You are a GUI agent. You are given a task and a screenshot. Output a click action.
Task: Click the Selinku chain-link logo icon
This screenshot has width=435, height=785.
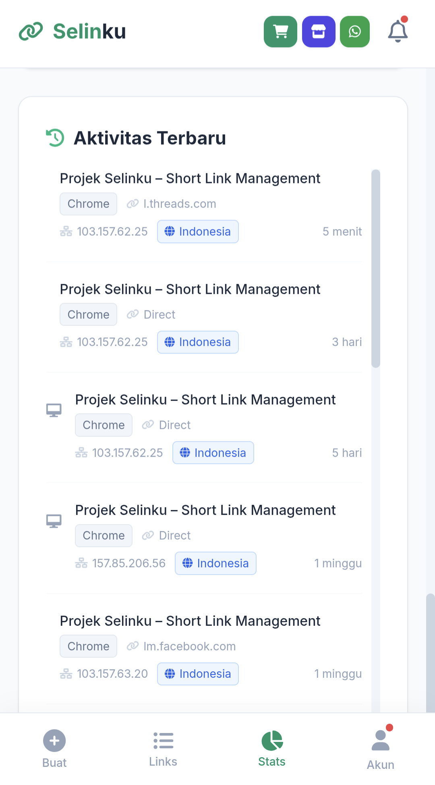pos(31,31)
